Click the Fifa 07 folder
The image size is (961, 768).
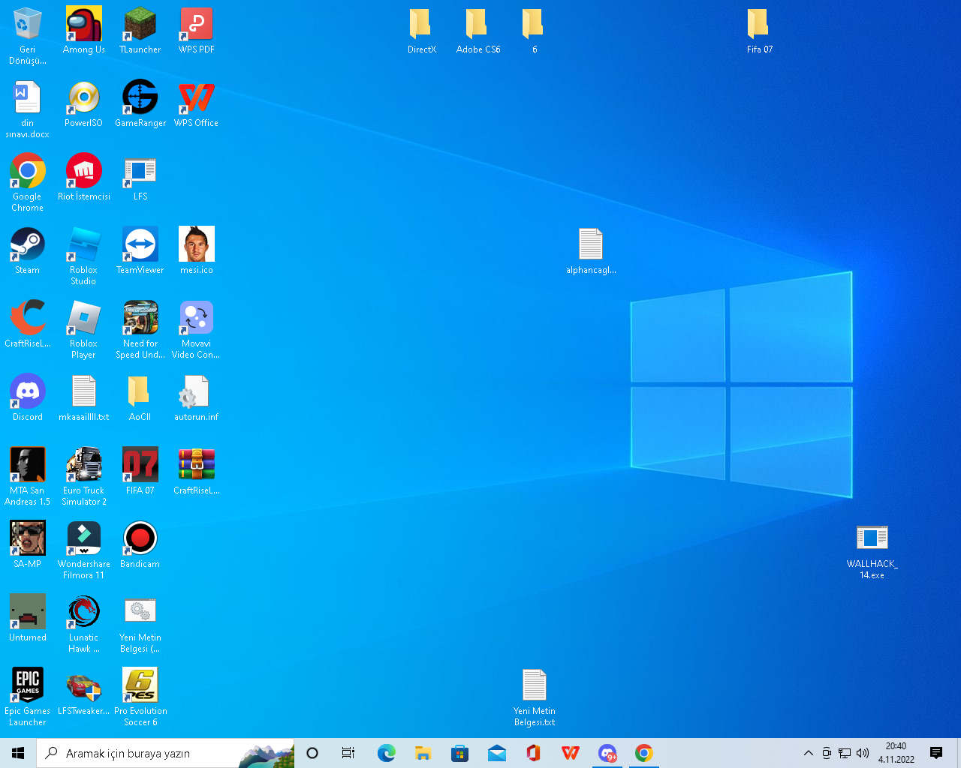click(x=760, y=24)
